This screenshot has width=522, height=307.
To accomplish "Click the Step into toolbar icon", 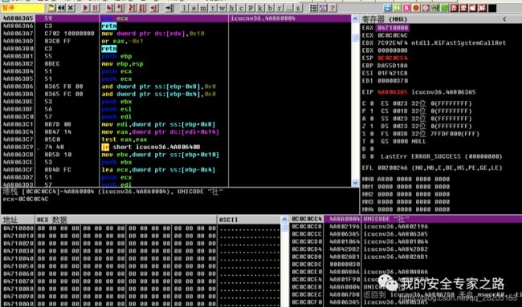I will (111, 8).
